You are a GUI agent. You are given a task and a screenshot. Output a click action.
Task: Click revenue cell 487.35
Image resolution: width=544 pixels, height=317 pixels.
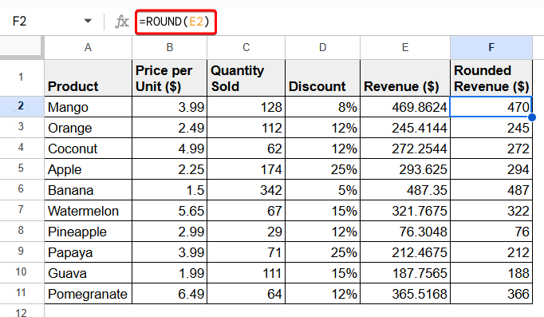tap(405, 189)
